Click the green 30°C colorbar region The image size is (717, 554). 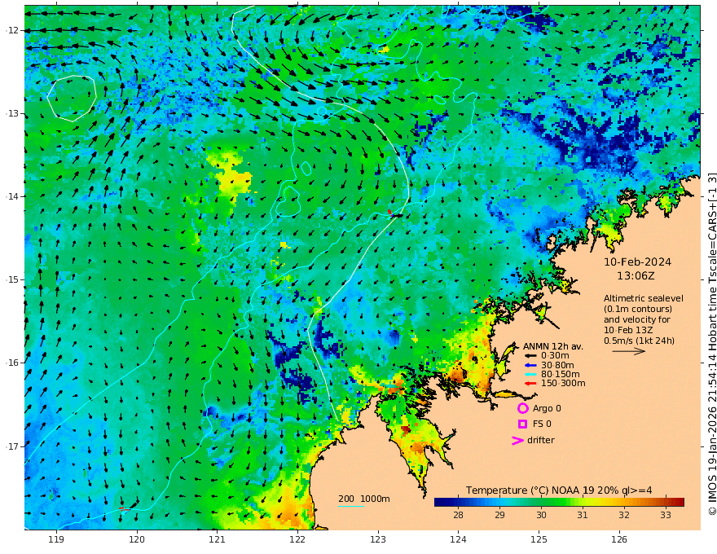[541, 503]
